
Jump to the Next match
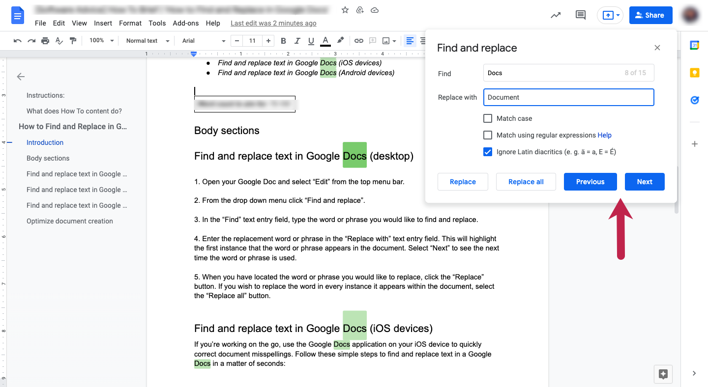pyautogui.click(x=645, y=182)
